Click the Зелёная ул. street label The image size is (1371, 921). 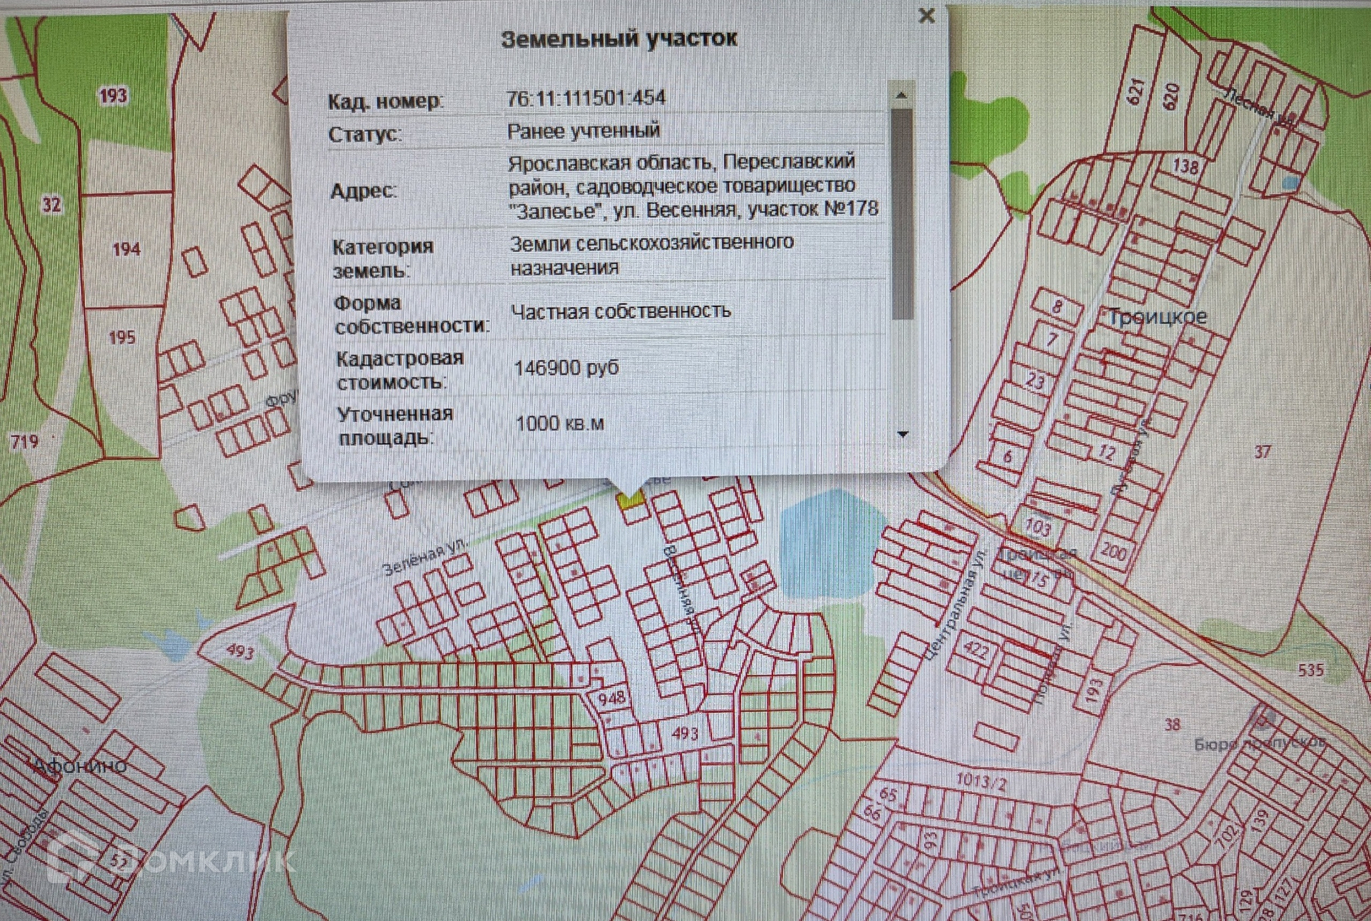pos(426,558)
